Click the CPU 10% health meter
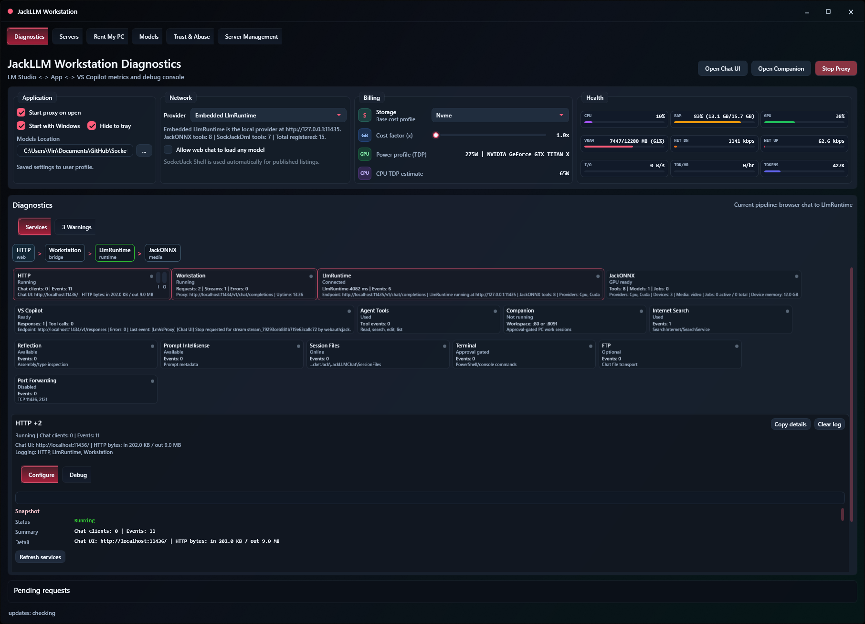Image resolution: width=865 pixels, height=624 pixels. point(624,118)
